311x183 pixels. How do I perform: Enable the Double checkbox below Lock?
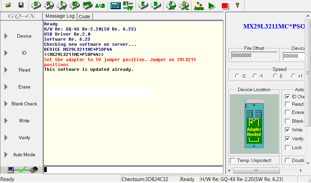pyautogui.click(x=287, y=160)
